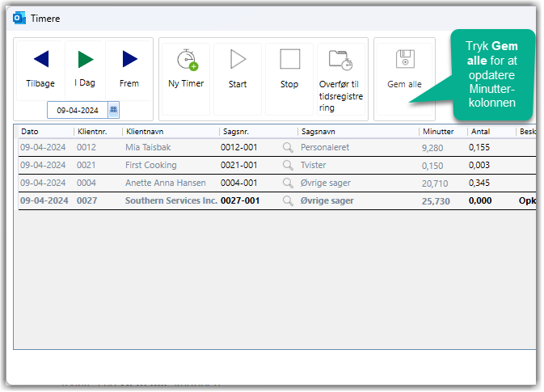Click client number 0004
Screen dimensions: 544x392
point(86,183)
